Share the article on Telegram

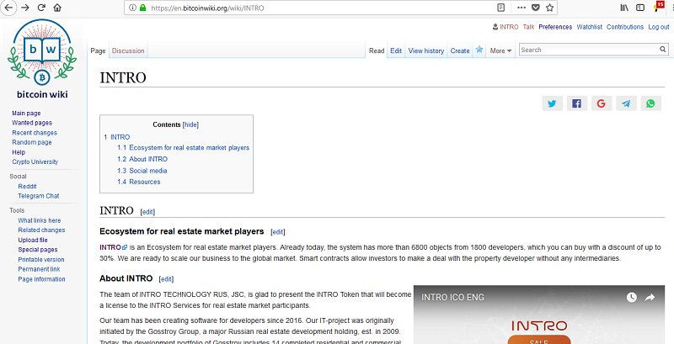pyautogui.click(x=626, y=103)
